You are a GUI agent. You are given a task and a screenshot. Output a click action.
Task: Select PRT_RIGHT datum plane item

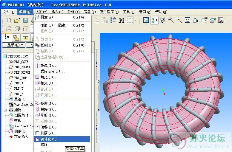point(19,72)
